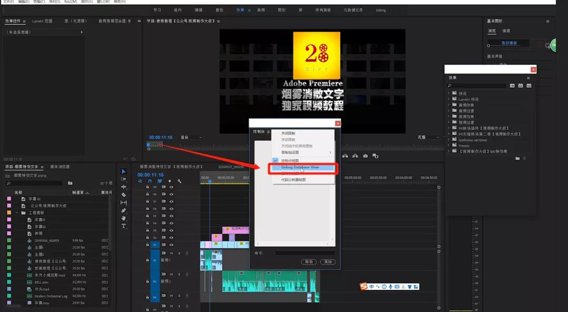Viewport: 568px width, 312px height.
Task: Click orange label swatch of 工程模板
Action: pos(9,213)
